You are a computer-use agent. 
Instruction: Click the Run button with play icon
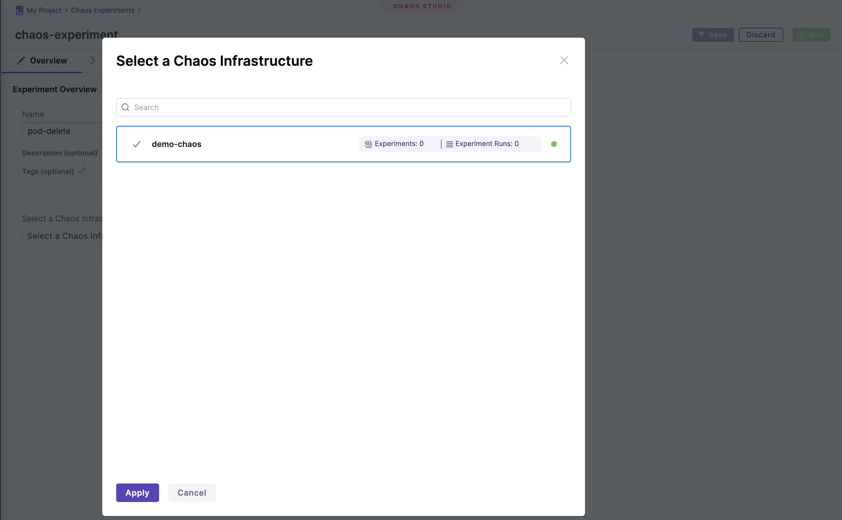click(x=811, y=35)
